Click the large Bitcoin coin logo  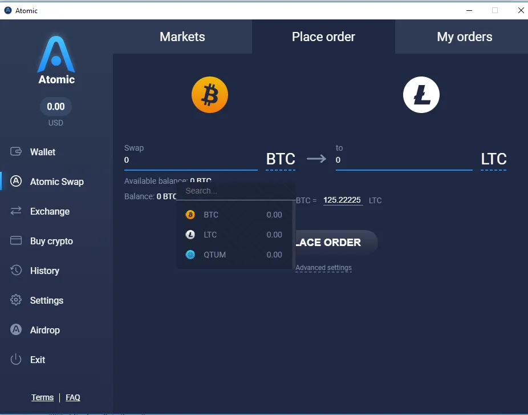[210, 95]
